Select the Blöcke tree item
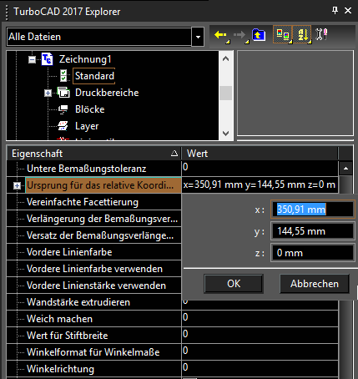 point(89,109)
